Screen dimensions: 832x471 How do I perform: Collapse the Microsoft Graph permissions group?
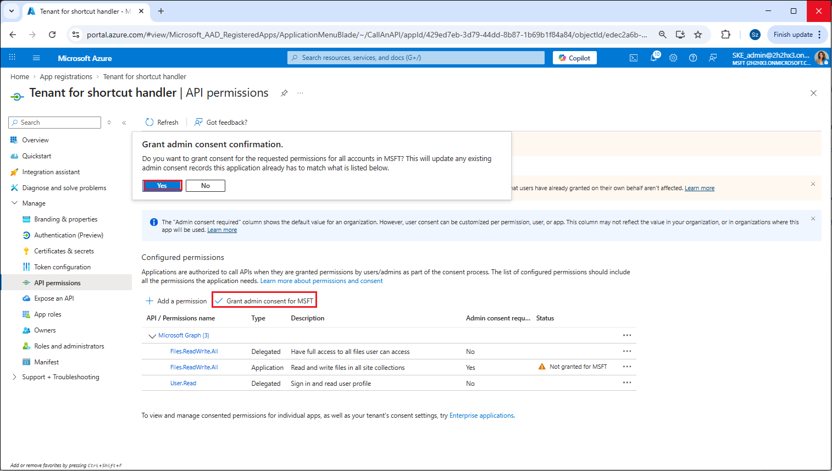pos(152,336)
